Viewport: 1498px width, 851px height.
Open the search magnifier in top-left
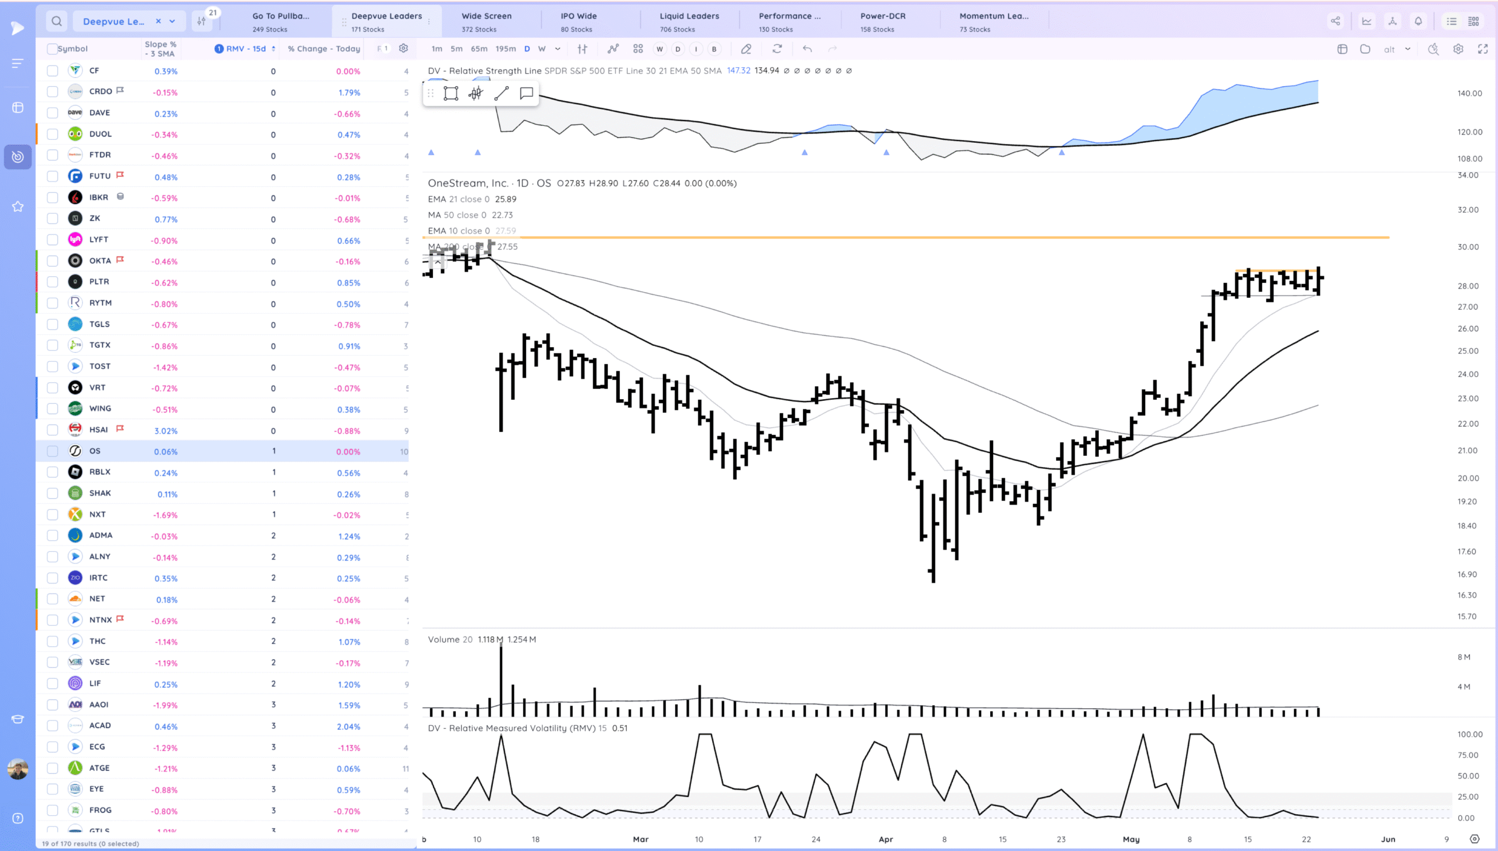pyautogui.click(x=56, y=20)
